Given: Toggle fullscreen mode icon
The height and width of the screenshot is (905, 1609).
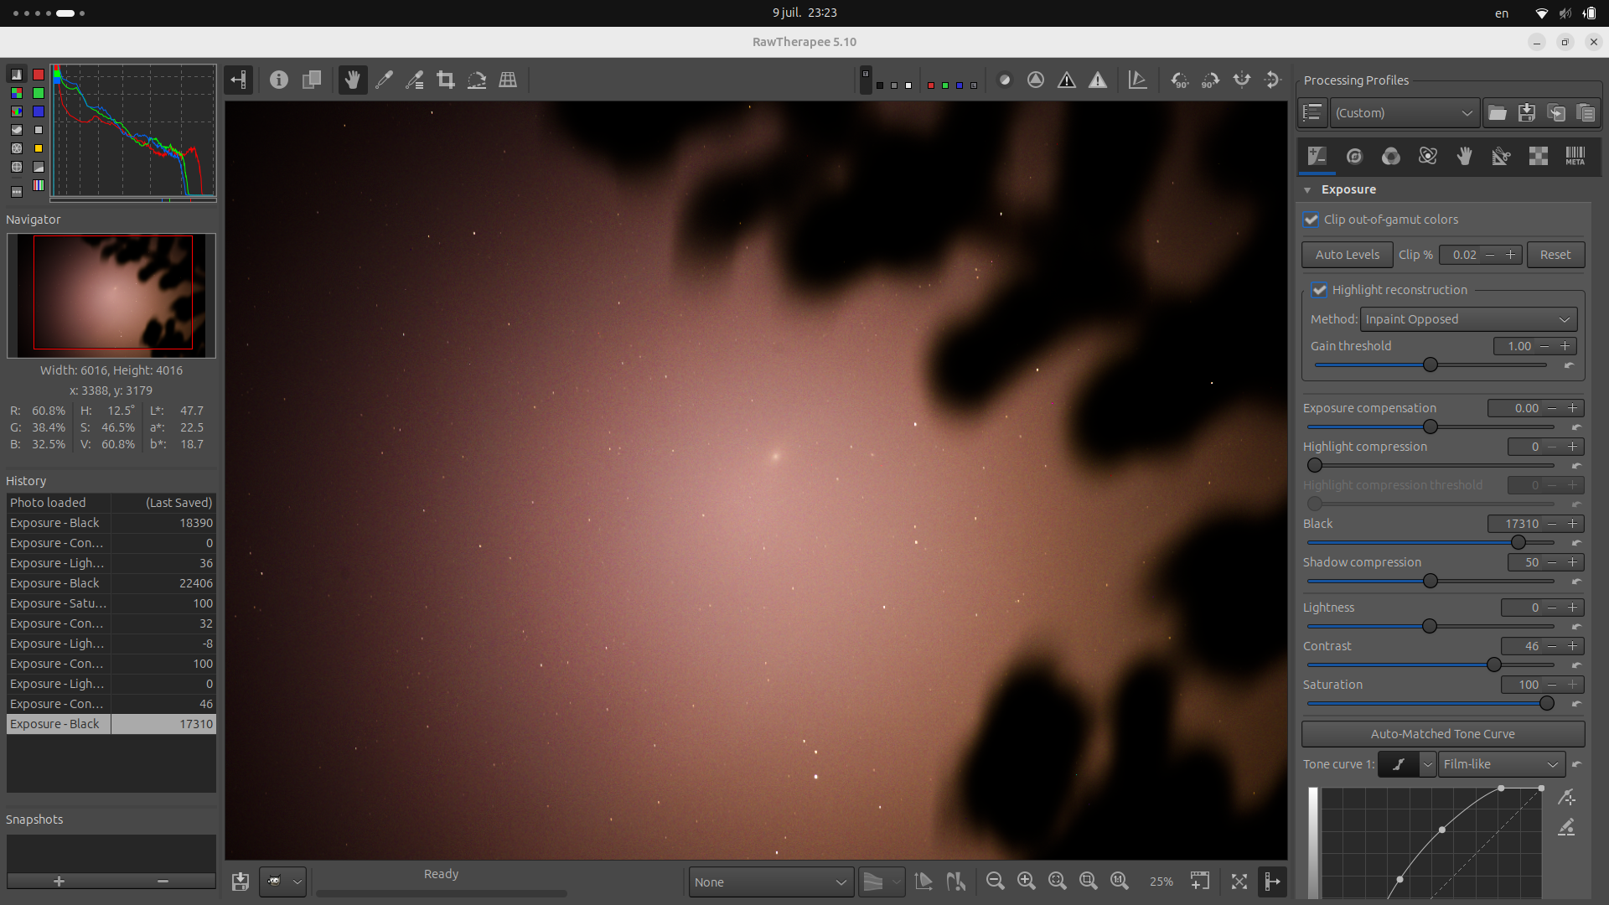Looking at the screenshot, I should pos(1239,882).
